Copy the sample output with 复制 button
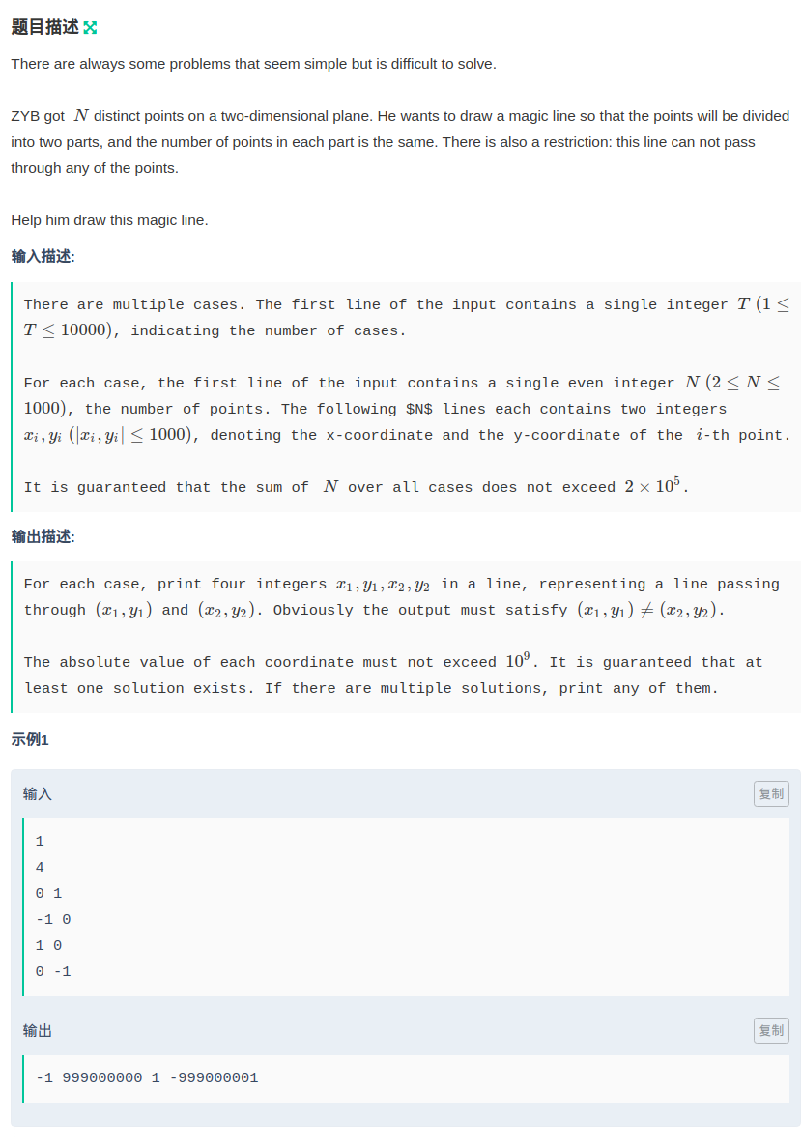 pos(771,1030)
